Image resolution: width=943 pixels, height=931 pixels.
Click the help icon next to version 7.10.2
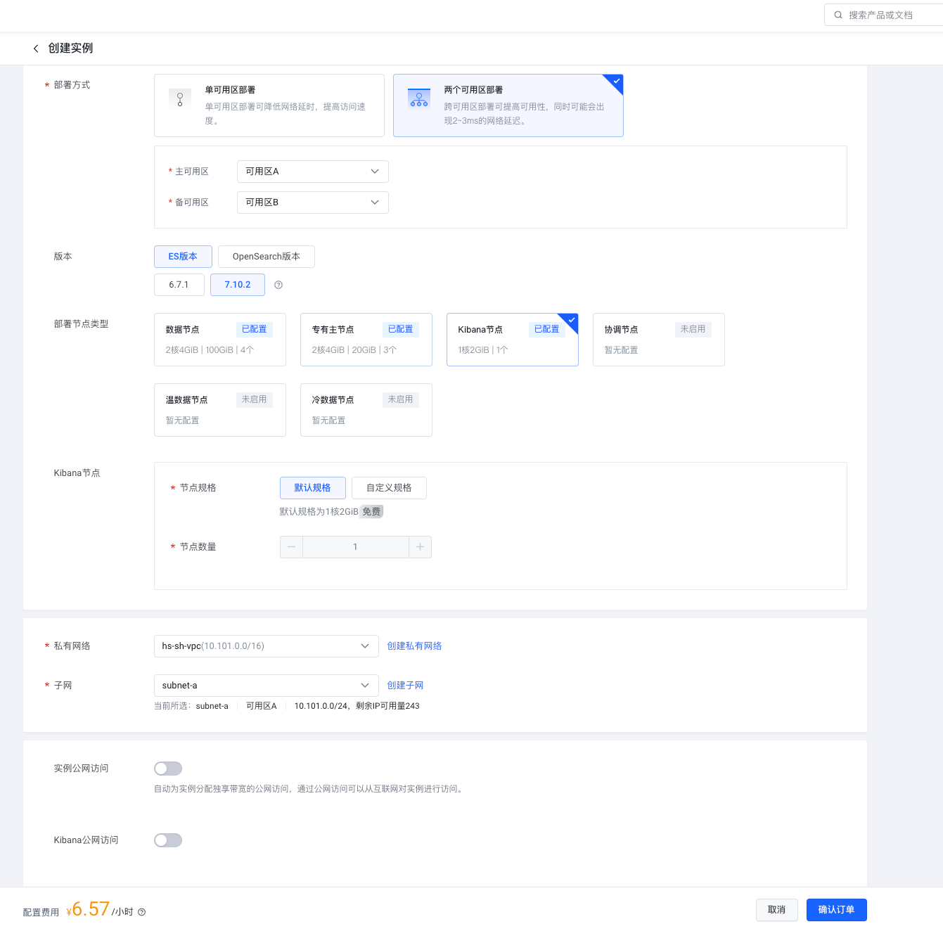[278, 285]
